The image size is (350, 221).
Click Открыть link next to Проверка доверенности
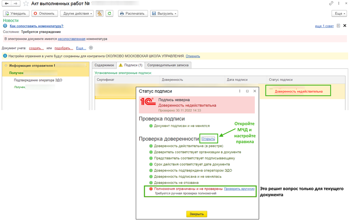[x=208, y=139]
